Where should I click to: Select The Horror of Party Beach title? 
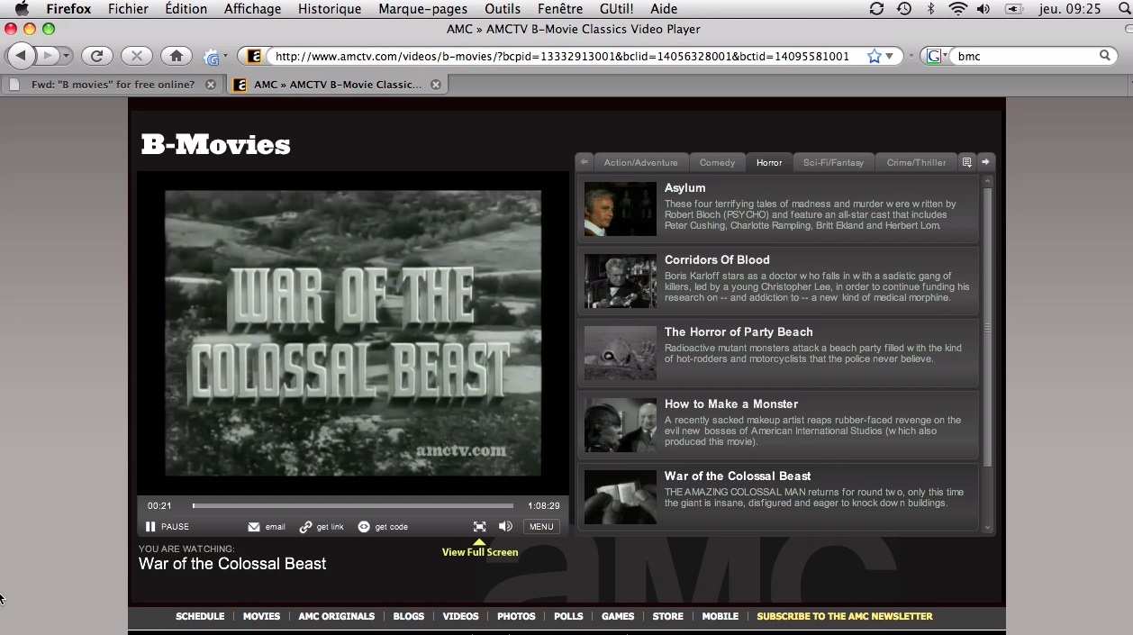(x=739, y=331)
